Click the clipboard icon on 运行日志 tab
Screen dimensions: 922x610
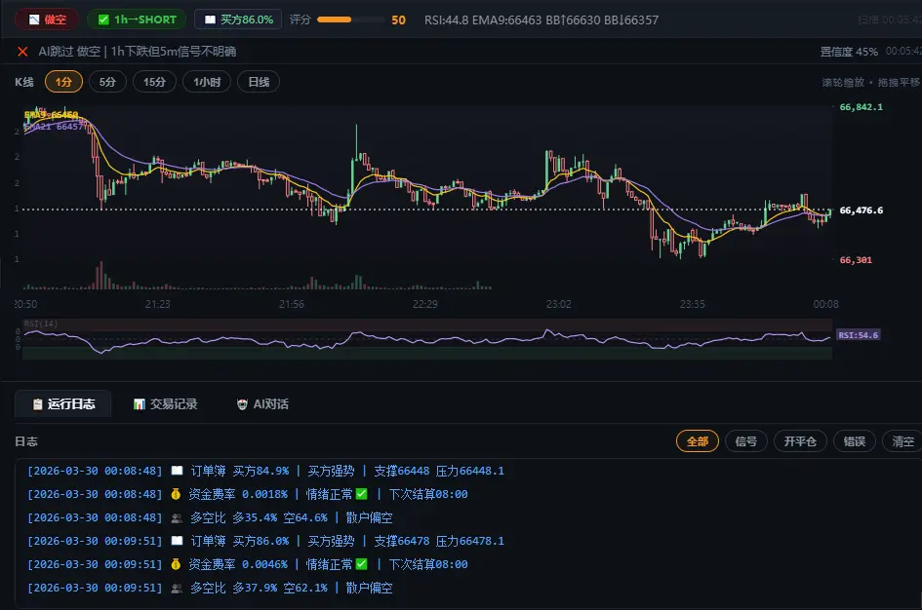click(x=38, y=404)
